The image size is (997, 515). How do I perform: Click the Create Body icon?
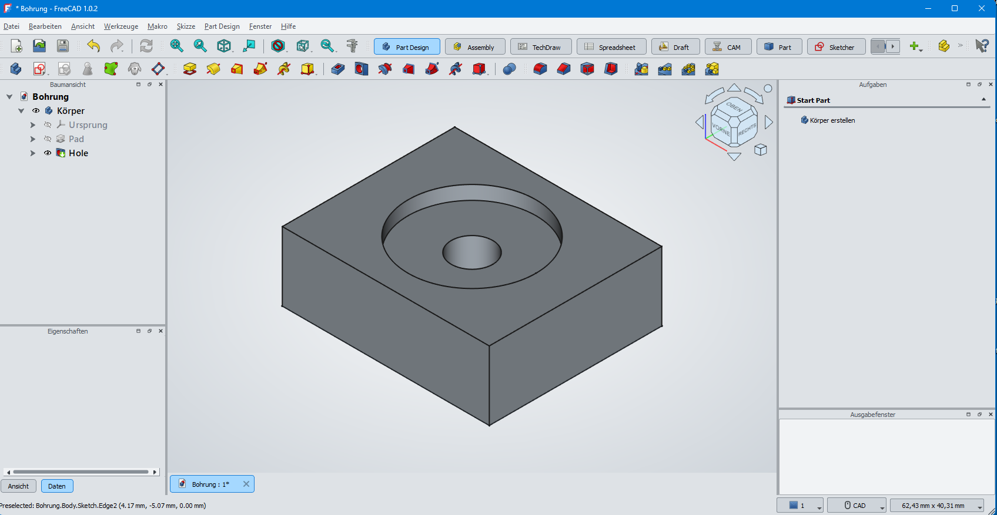(x=16, y=69)
